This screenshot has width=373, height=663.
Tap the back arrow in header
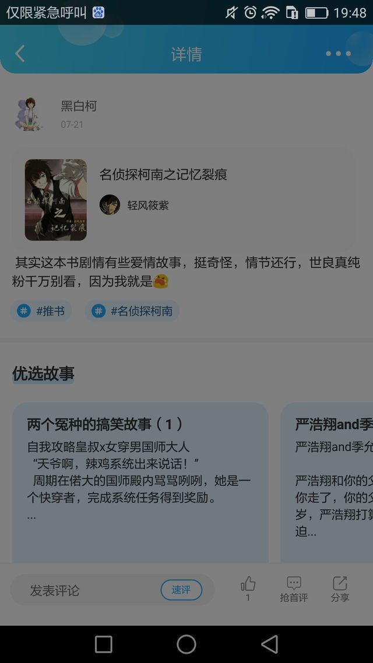20,54
